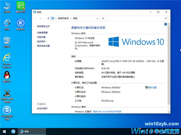Select the WorkGroup value

[x=107, y=101]
